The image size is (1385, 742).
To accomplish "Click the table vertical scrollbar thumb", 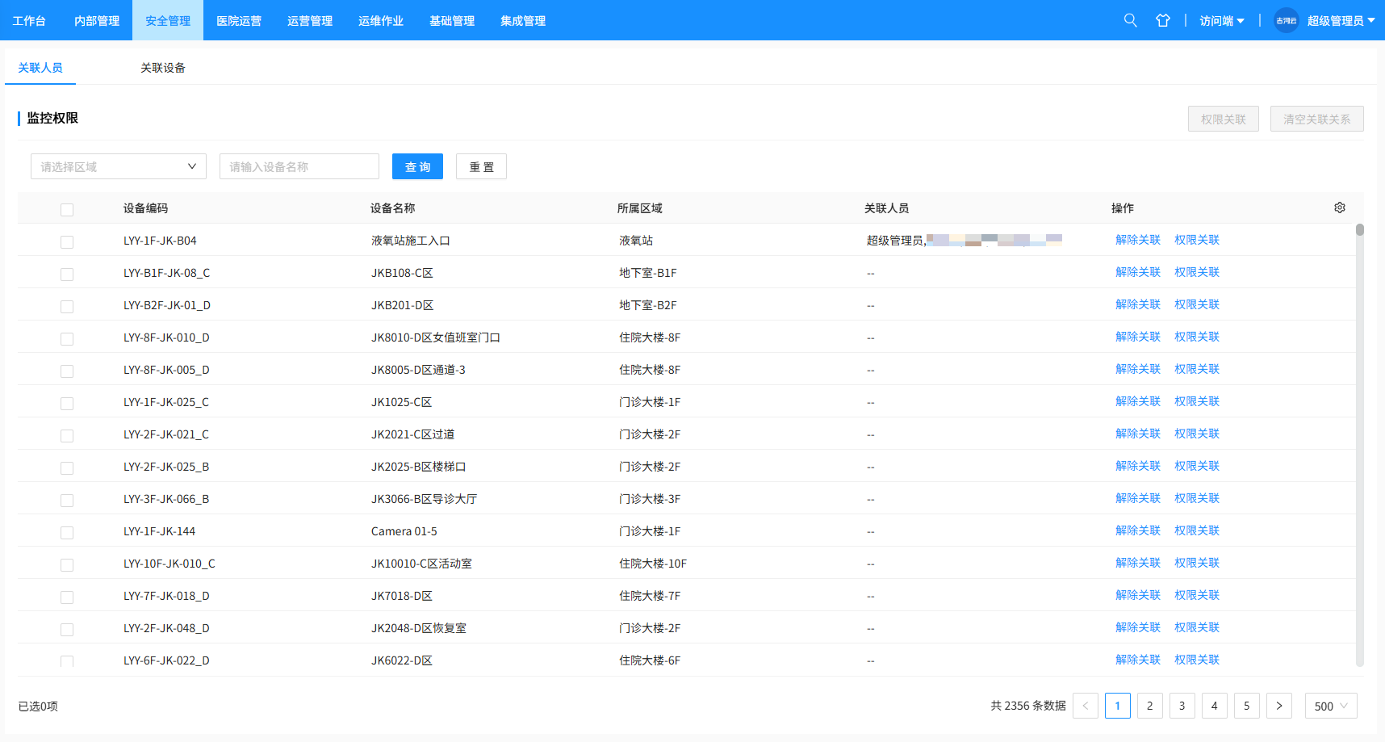I will click(x=1360, y=230).
